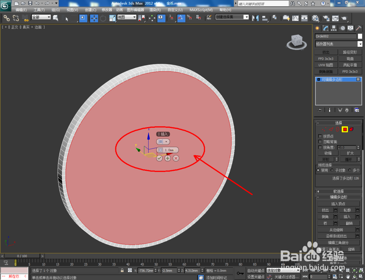
Task: Click the ViewCube in the viewport
Action: pyautogui.click(x=296, y=42)
